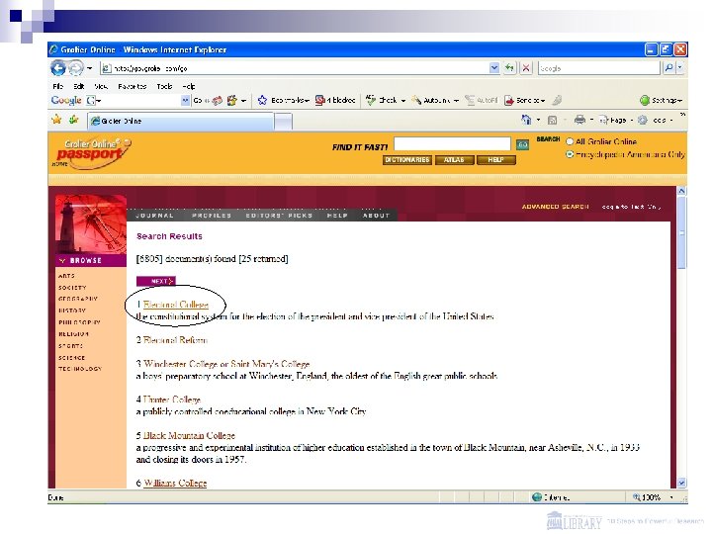
Task: Click the address bar URL field
Action: pos(295,68)
